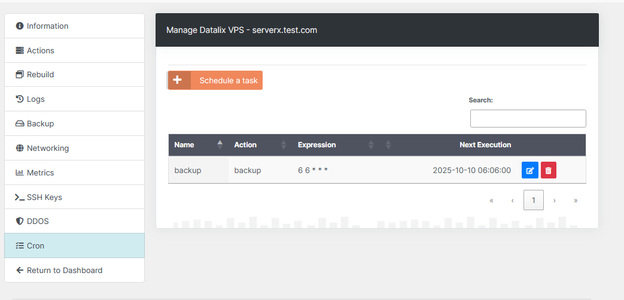The width and height of the screenshot is (624, 300).
Task: Go to pagination page 1
Action: 533,200
